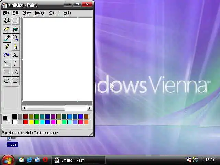
Task: Maximize the Paint window
Action: pyautogui.click(x=77, y=4)
